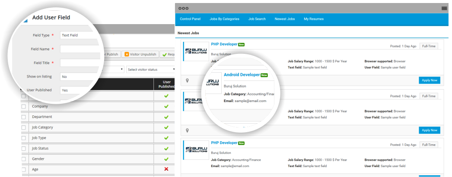Click the Add User Field heading
This screenshot has width=452, height=177.
tap(51, 18)
